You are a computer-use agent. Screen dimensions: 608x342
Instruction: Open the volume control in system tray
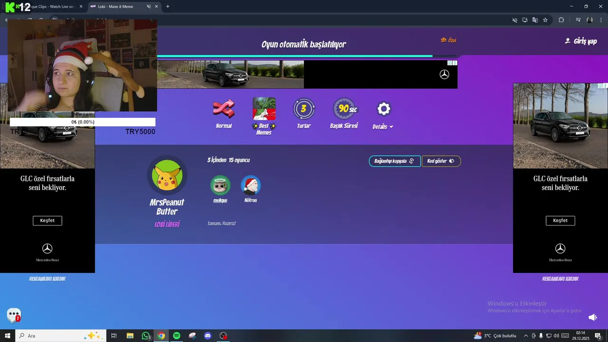(556, 336)
